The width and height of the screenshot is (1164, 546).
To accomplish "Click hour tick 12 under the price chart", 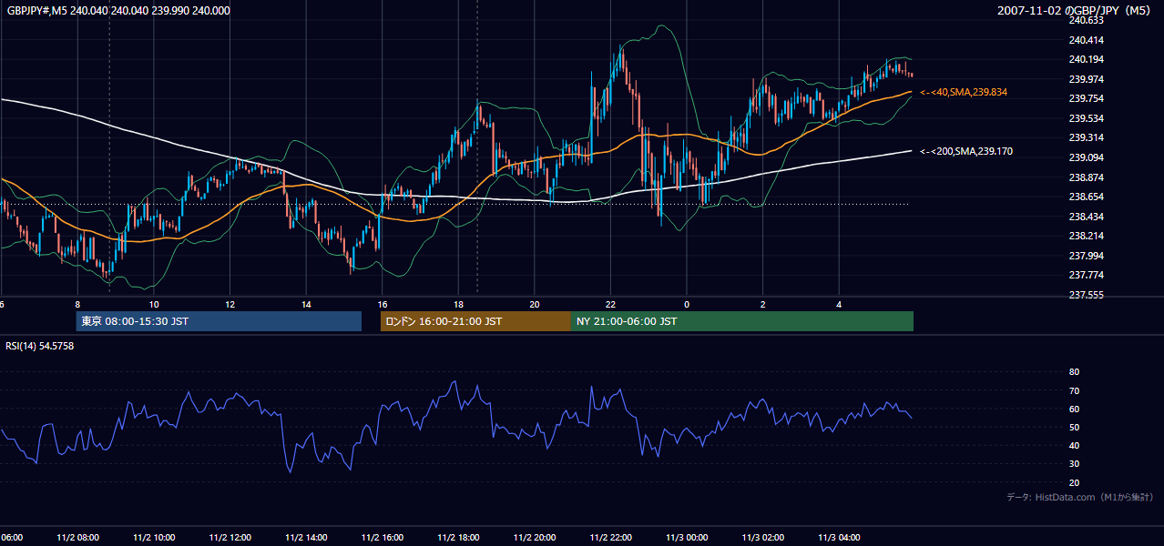I will pyautogui.click(x=230, y=304).
